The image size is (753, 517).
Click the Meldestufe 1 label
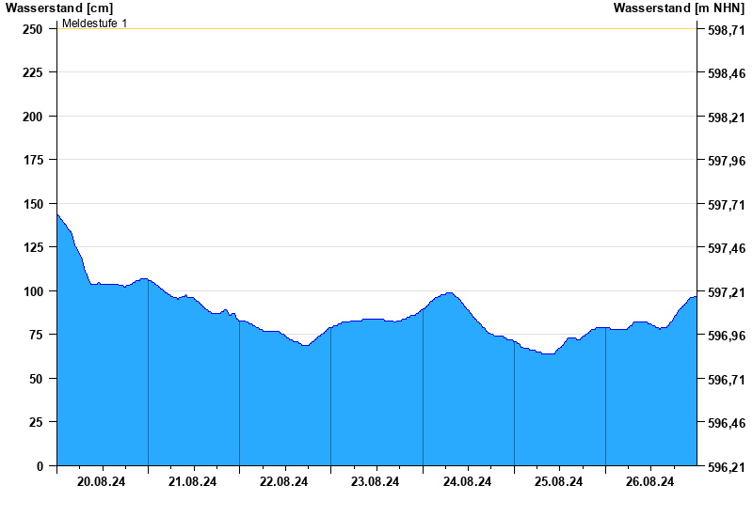95,23
